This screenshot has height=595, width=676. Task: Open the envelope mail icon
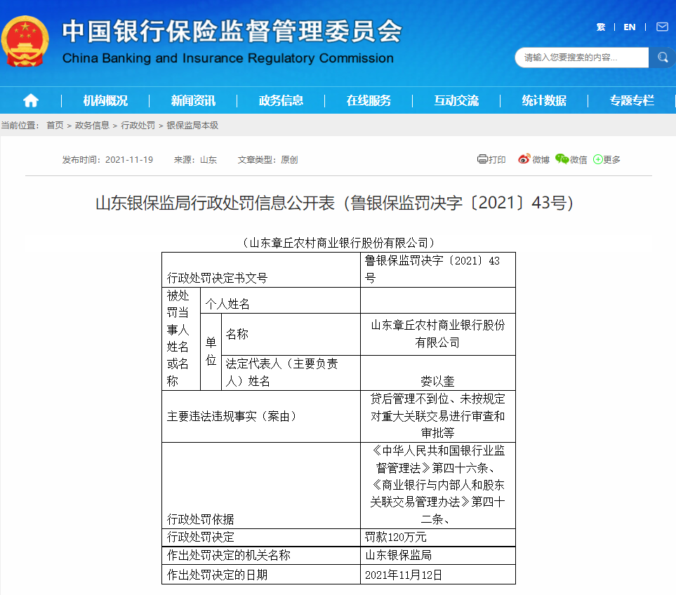(x=662, y=27)
